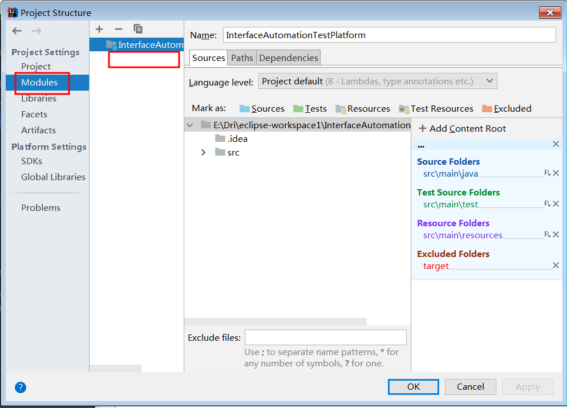Switch to the Sources tab
Screen dimensions: 567x408
pos(208,58)
